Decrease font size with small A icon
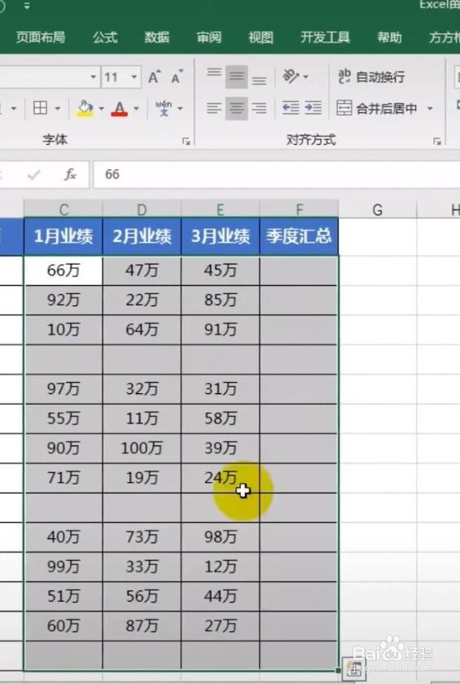The image size is (460, 684). tap(177, 77)
